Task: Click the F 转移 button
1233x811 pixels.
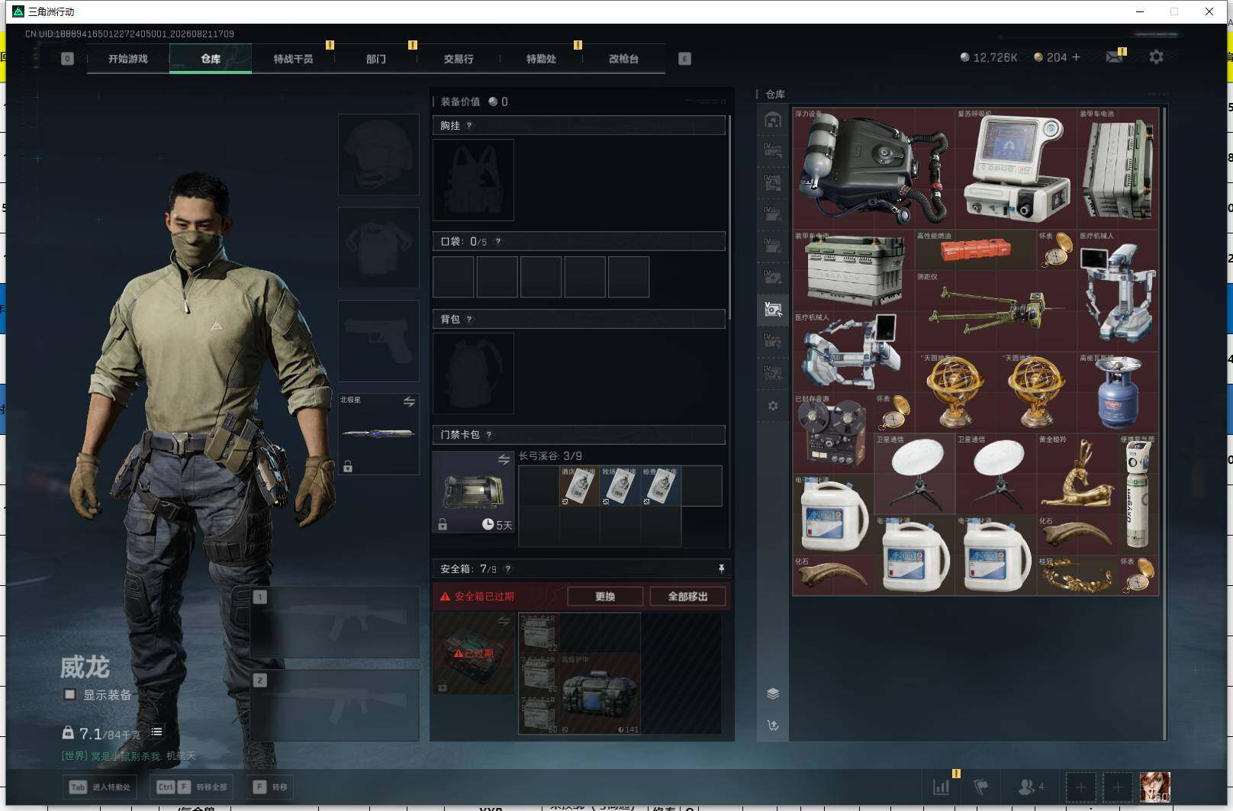Action: coord(271,787)
